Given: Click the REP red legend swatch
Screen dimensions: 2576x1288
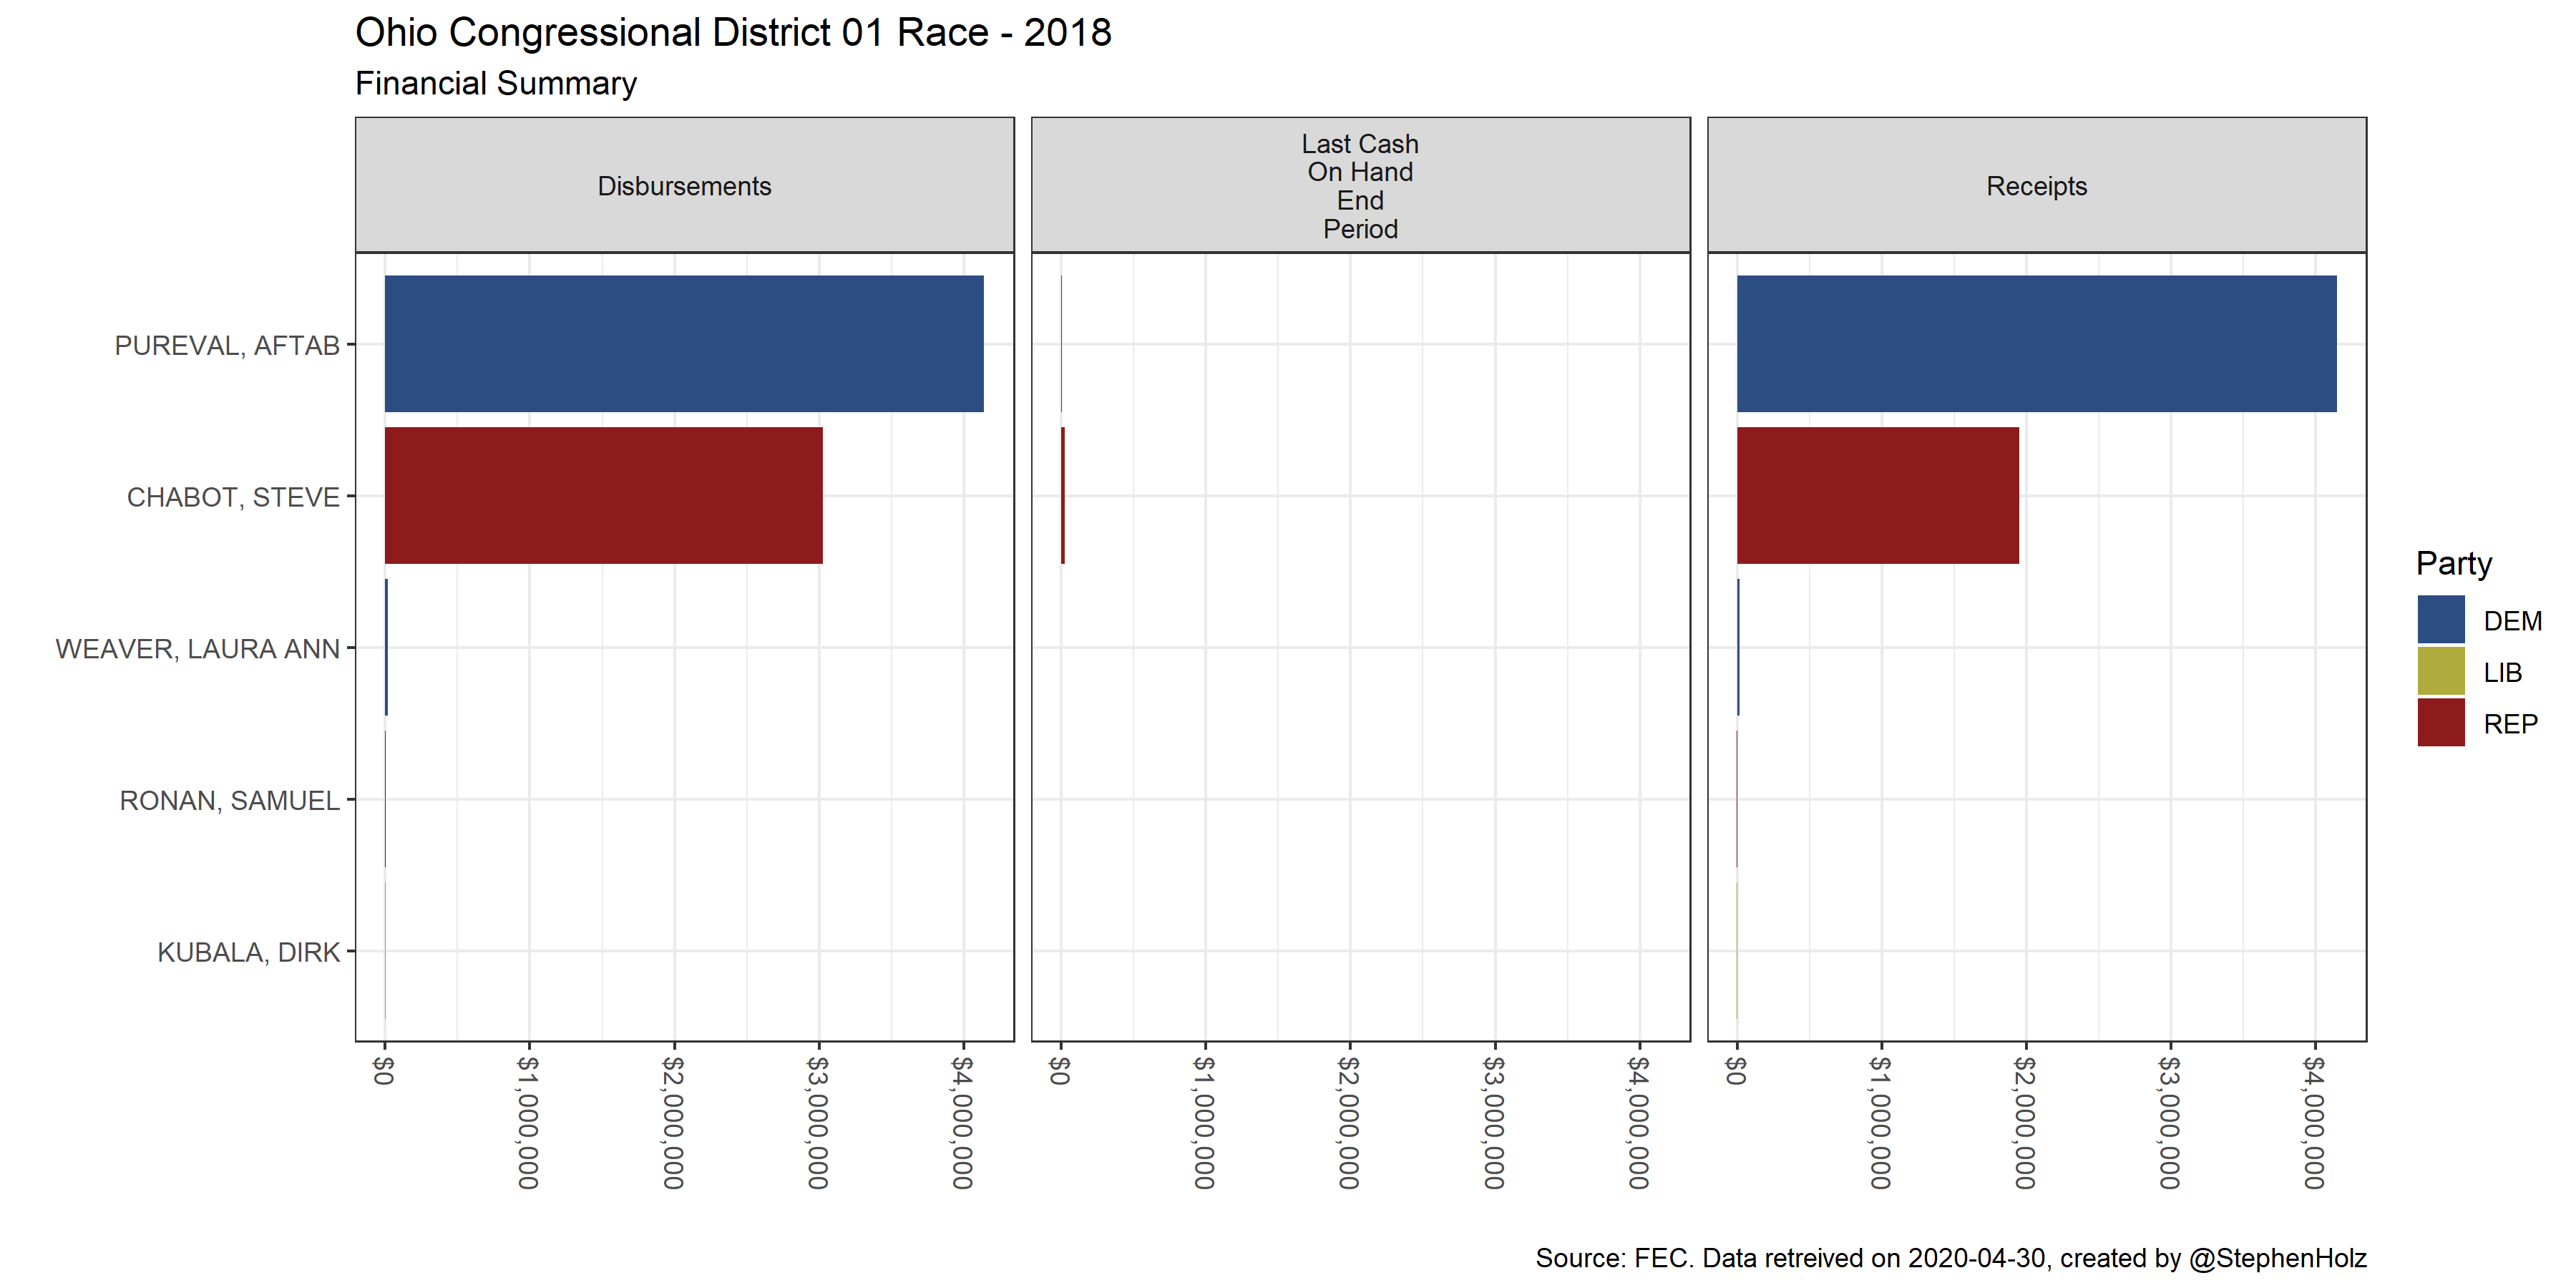Looking at the screenshot, I should (2440, 723).
